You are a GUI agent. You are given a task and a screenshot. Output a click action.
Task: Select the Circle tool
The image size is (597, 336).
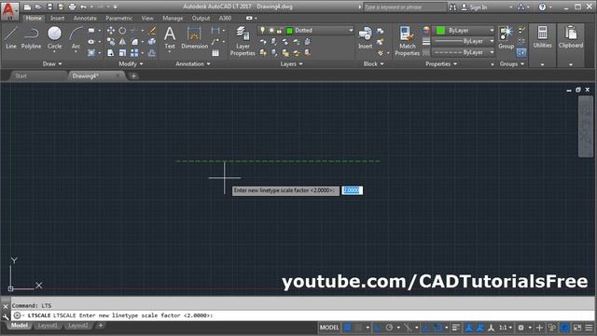(x=54, y=37)
